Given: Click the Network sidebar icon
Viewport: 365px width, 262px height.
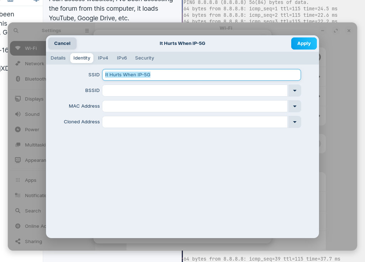Looking at the screenshot, I should [x=18, y=63].
